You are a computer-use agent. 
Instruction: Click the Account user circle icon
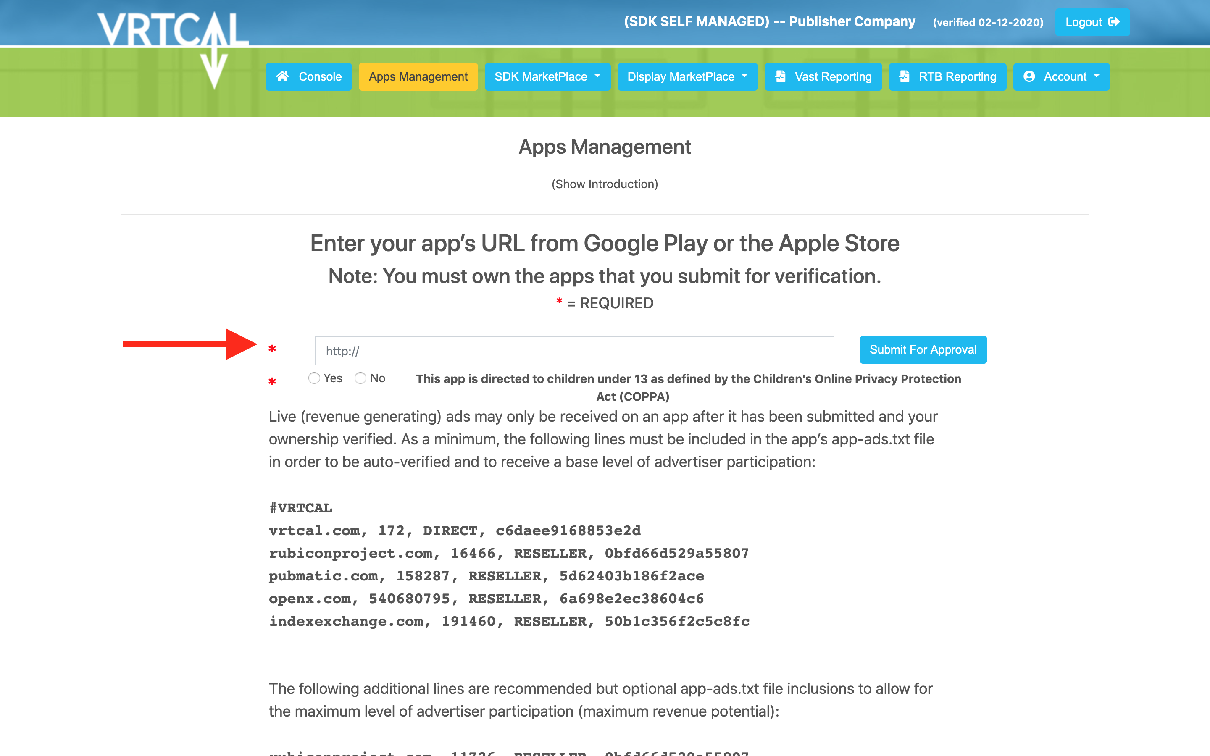coord(1029,76)
